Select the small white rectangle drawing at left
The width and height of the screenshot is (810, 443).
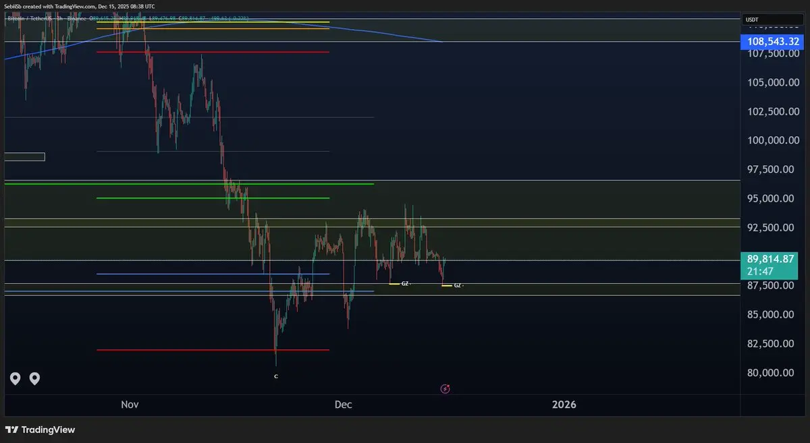coord(24,156)
